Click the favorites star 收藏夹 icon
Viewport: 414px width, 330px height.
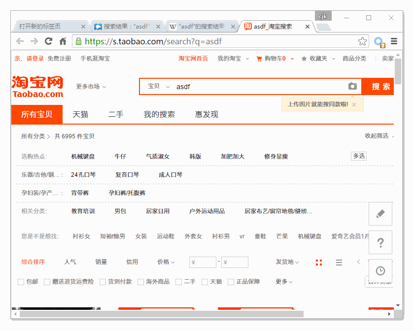[x=304, y=59]
